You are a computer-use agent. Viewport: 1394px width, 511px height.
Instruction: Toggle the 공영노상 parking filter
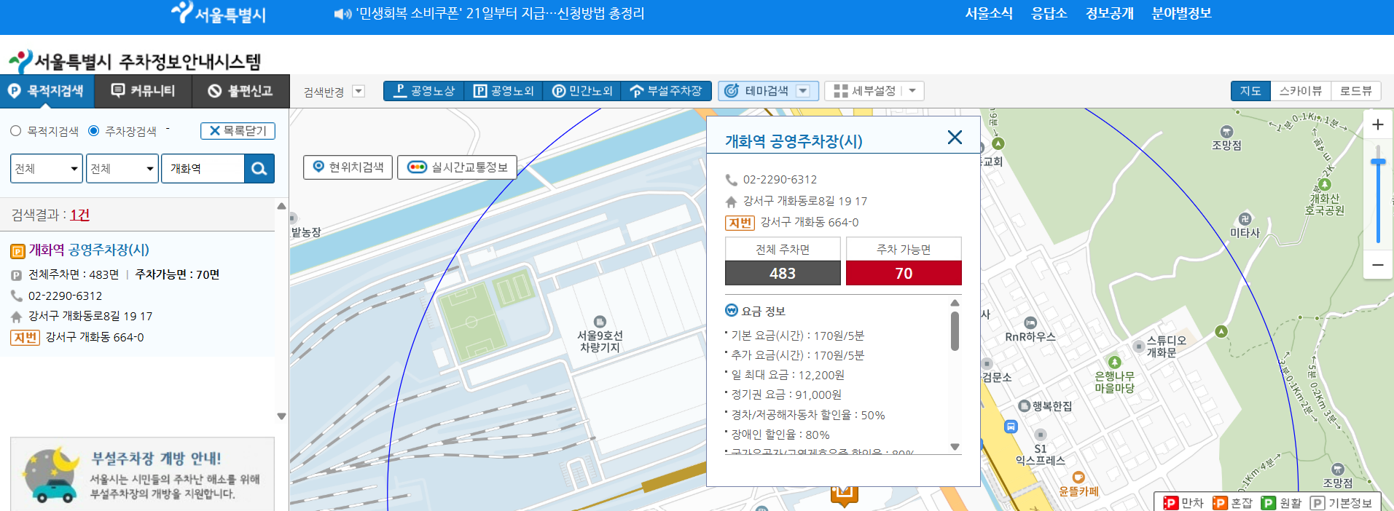click(424, 91)
